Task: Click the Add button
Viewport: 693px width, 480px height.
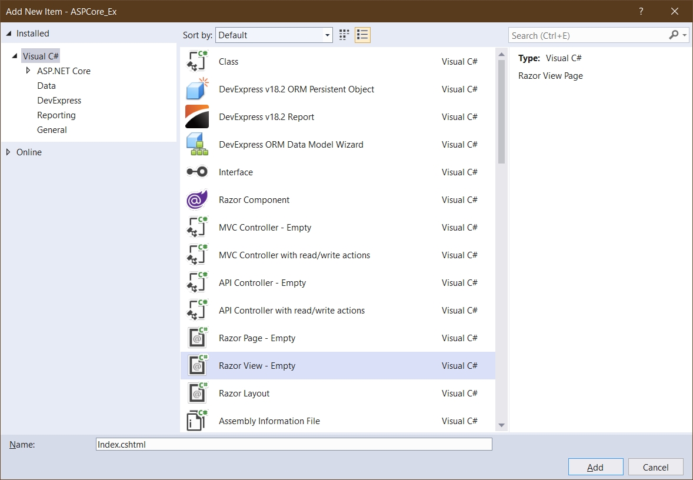Action: point(595,467)
